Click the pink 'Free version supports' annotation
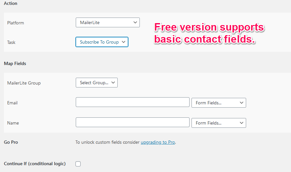 click(x=209, y=27)
